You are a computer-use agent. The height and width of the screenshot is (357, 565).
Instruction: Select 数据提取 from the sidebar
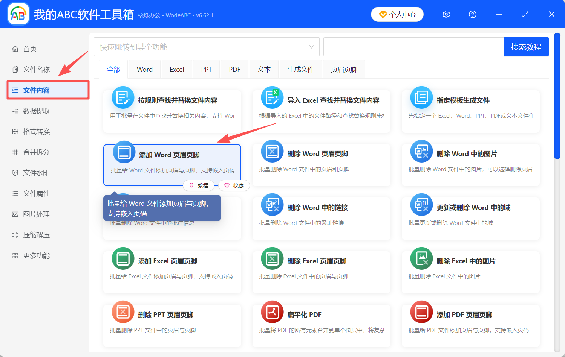tap(36, 111)
